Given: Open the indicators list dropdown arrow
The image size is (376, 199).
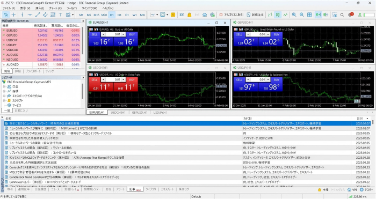Looking at the screenshot, I should pos(157,15).
